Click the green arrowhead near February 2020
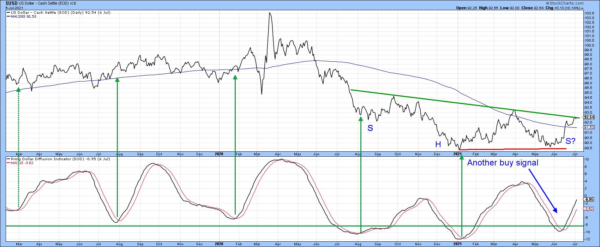Screen dimensions: 600x247 click(x=235, y=77)
